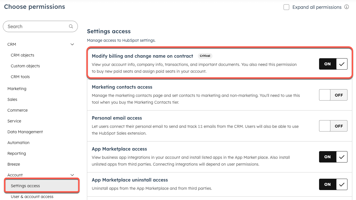Image resolution: width=356 pixels, height=200 pixels.
Task: Select CRM objects in sidebar
Action: pos(22,55)
